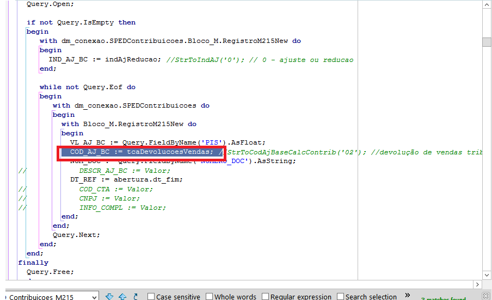The width and height of the screenshot is (492, 300).
Task: Click vertical scrollbar up arrow
Action: pos(487,5)
